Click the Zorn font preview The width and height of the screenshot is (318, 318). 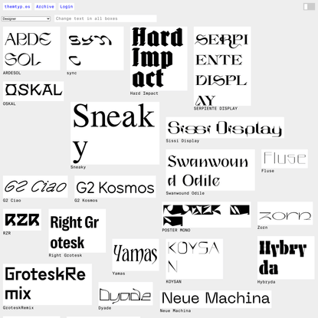[285, 213]
